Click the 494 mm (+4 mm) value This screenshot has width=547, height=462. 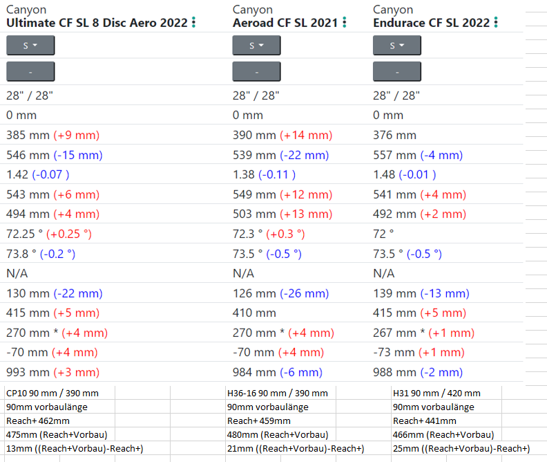pos(53,214)
